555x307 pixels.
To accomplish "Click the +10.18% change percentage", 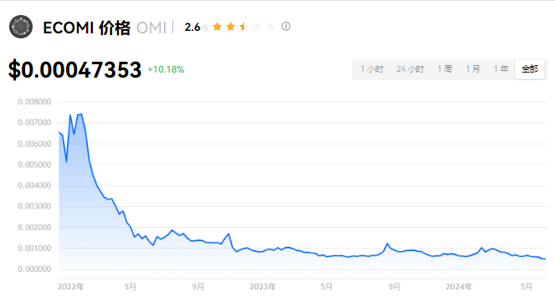I will (x=166, y=69).
